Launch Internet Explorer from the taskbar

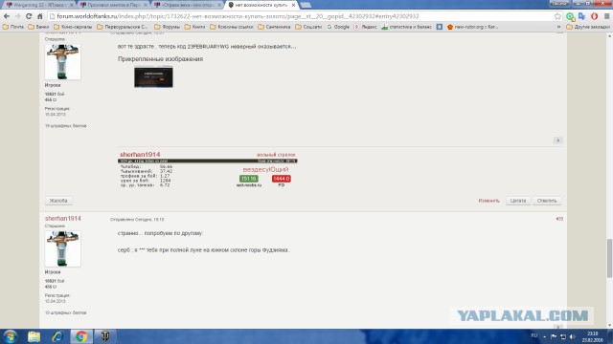[x=57, y=336]
